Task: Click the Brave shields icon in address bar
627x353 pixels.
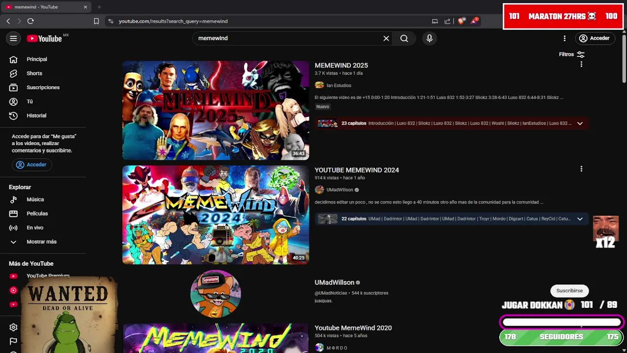Action: click(x=461, y=21)
